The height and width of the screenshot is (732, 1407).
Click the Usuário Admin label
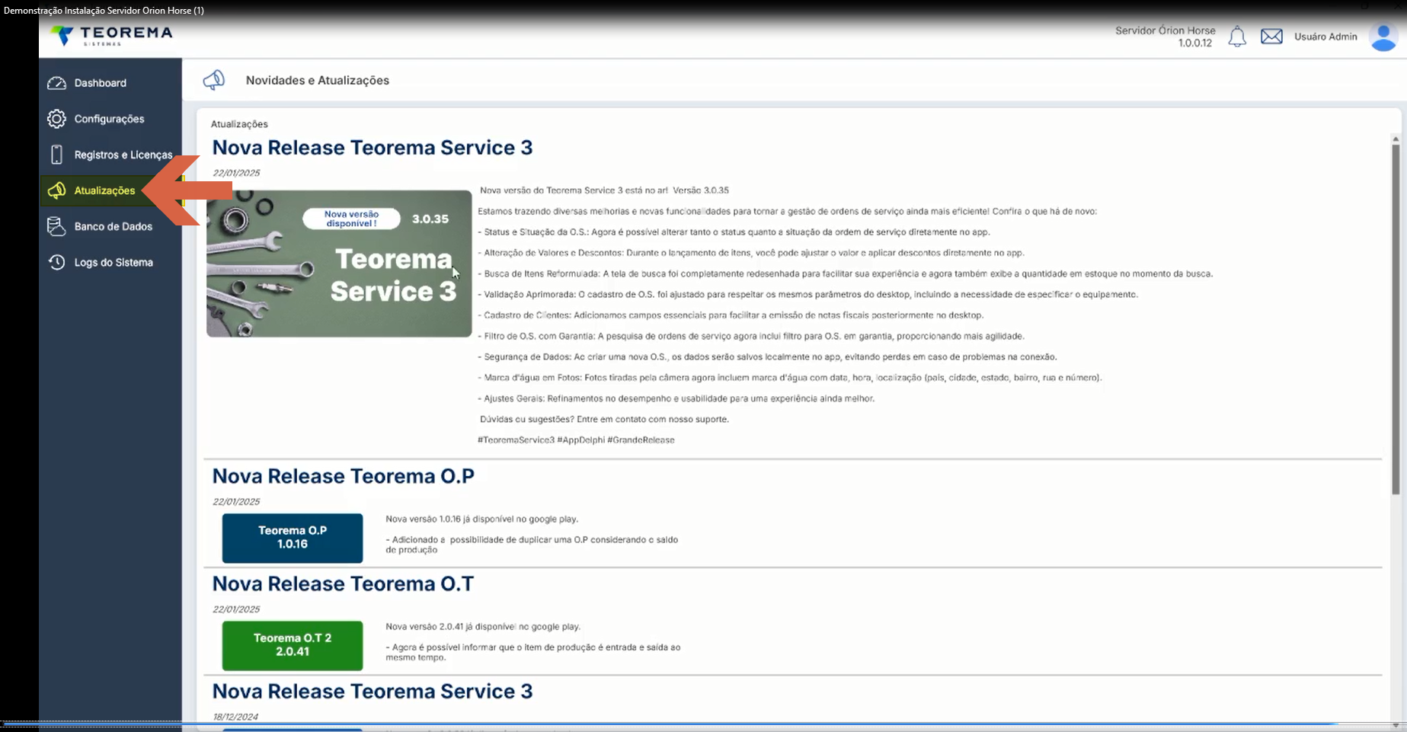coord(1325,37)
